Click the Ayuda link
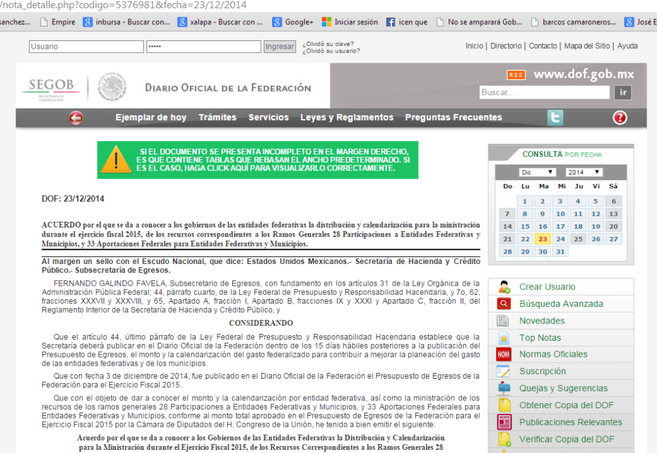 click(627, 46)
